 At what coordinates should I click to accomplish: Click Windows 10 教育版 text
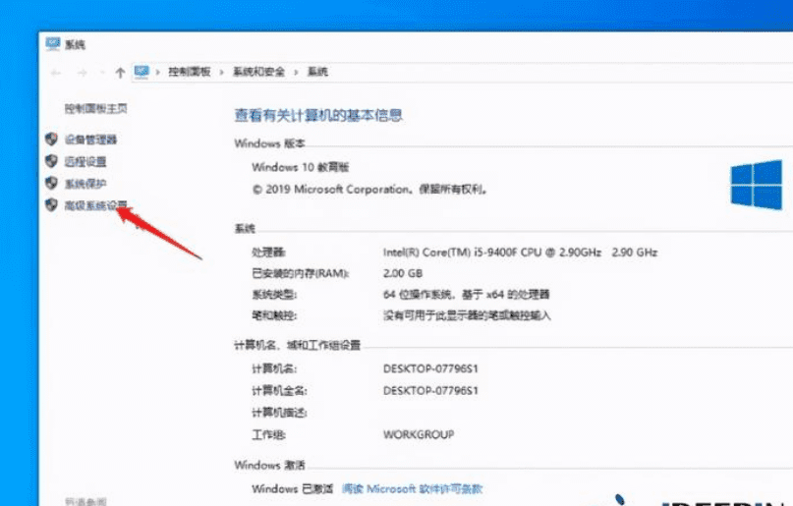click(301, 167)
